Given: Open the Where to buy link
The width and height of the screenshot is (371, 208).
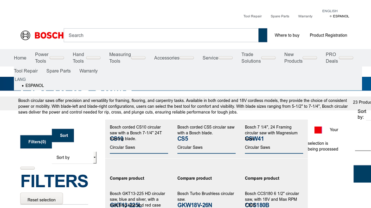Looking at the screenshot, I should 287,35.
